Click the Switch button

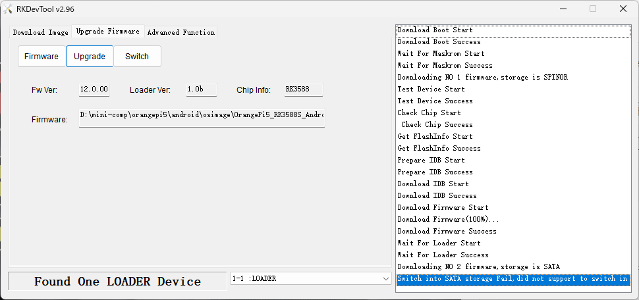pos(137,56)
